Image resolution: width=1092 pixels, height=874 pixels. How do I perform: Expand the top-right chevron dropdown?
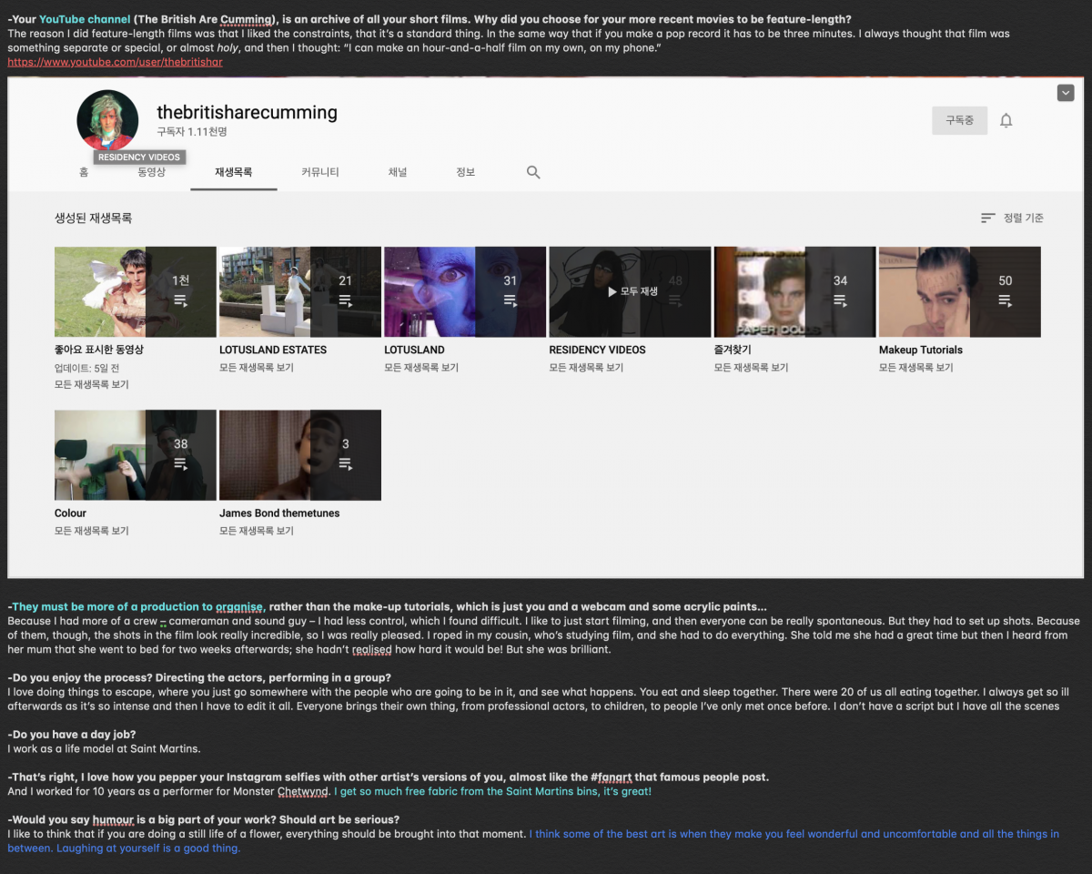[1066, 93]
